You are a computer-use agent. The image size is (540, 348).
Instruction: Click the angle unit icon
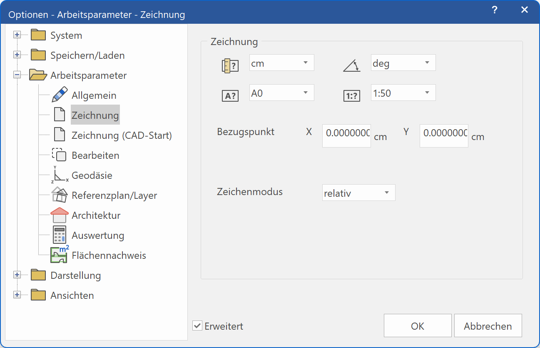coord(351,65)
